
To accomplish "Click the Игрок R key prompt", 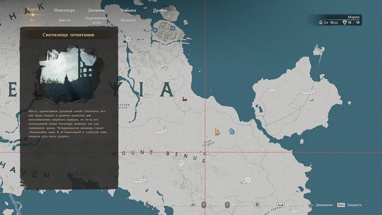I will pos(257,205).
